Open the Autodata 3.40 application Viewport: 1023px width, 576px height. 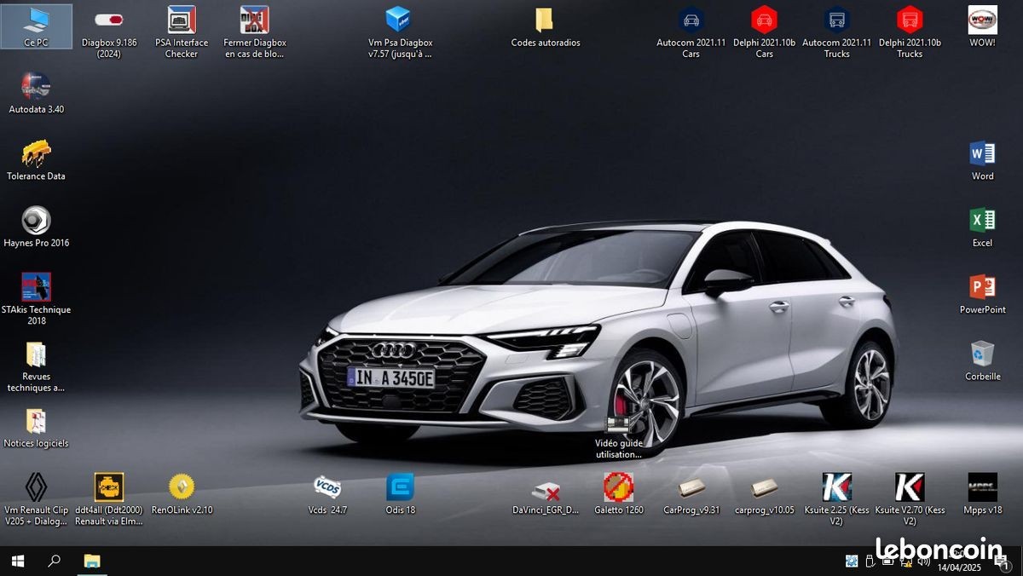[x=36, y=87]
